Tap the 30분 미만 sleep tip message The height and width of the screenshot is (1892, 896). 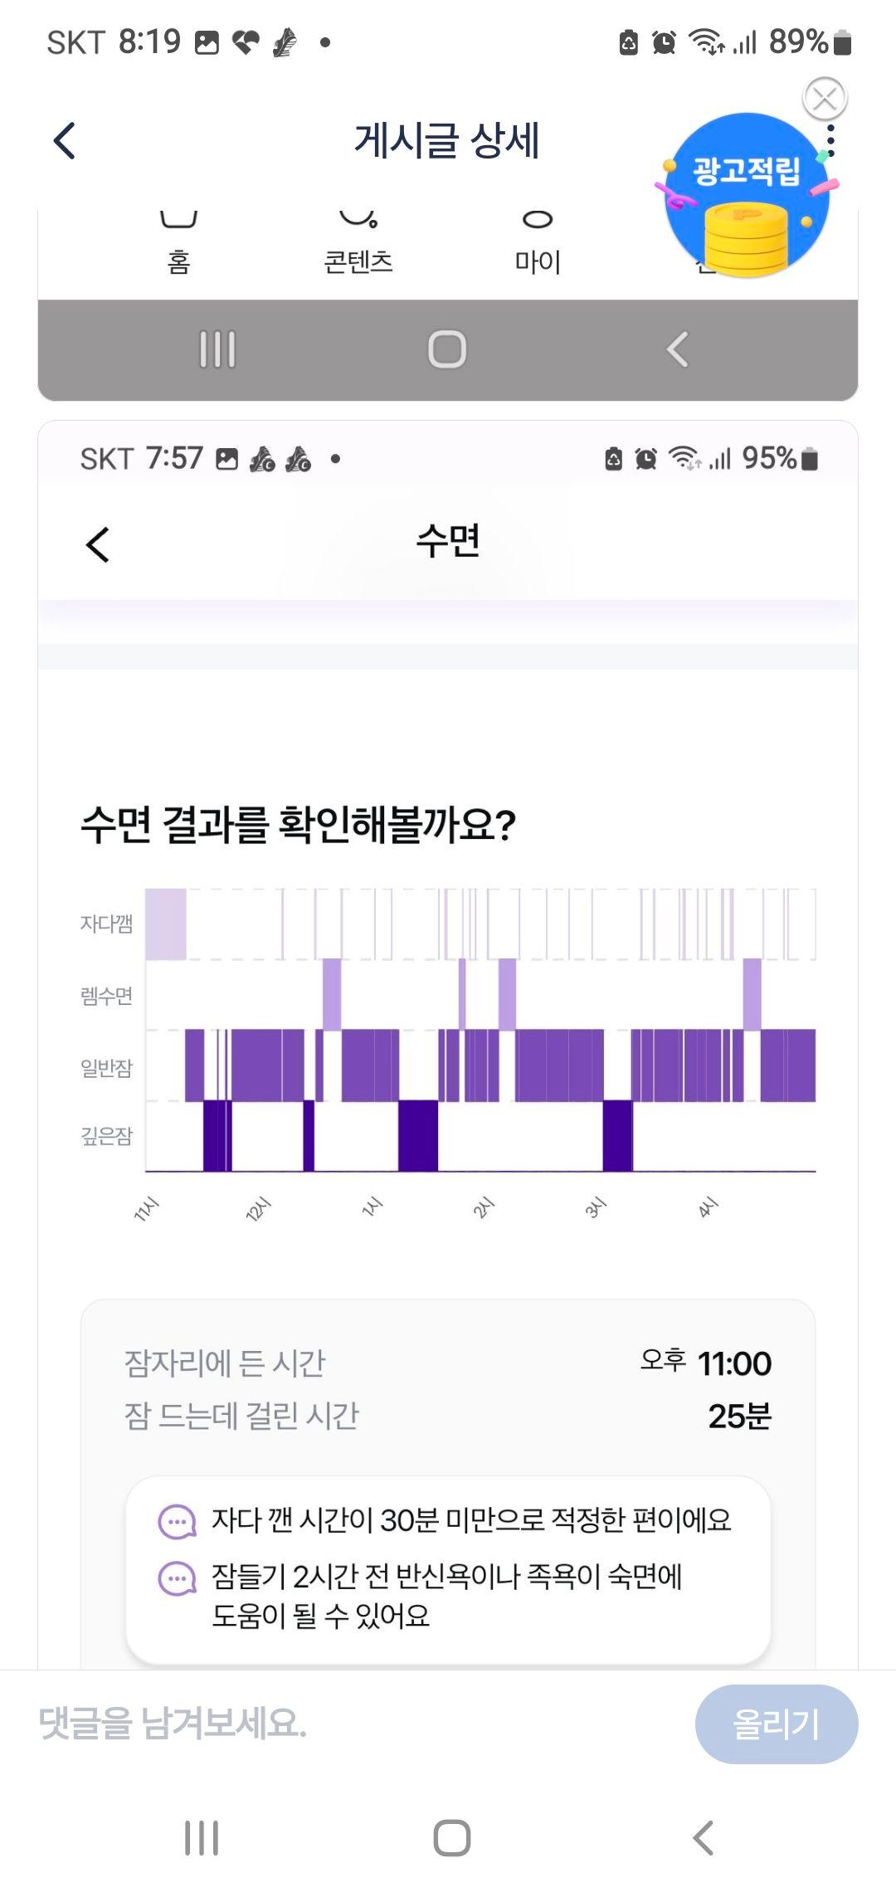coord(471,1520)
